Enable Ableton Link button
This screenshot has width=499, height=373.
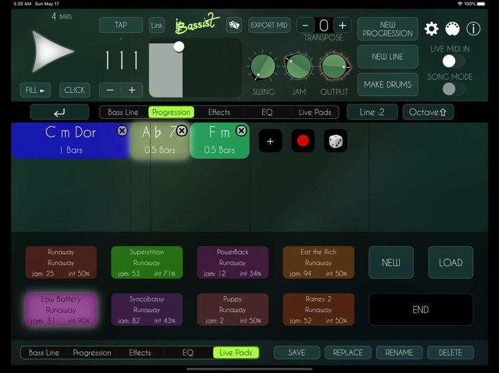(x=156, y=25)
